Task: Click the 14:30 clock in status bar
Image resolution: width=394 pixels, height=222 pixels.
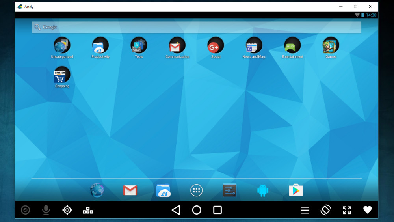Action: (371, 15)
